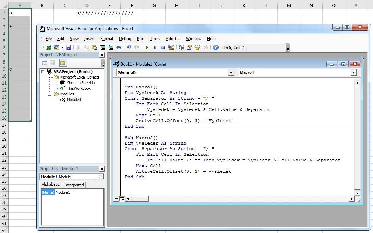This screenshot has width=373, height=233.
Task: Click the Toolbox hammer-and-wrench icon
Action: 206,47
